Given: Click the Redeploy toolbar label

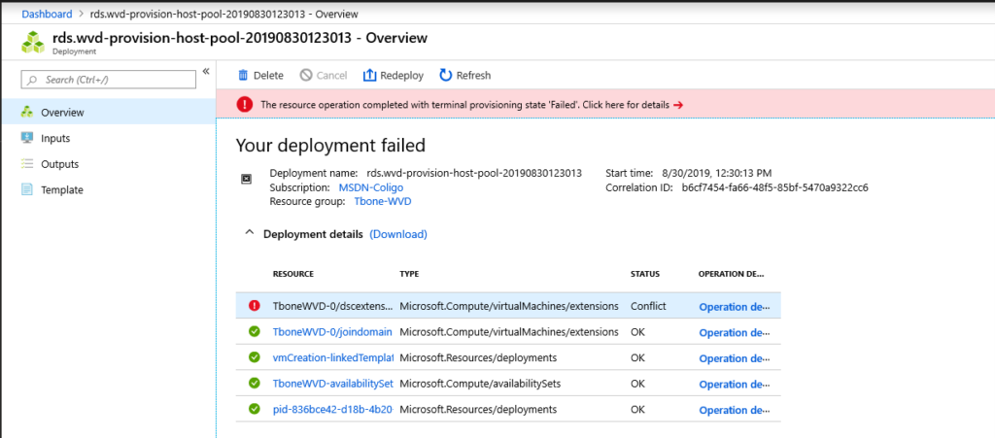Looking at the screenshot, I should (x=401, y=76).
